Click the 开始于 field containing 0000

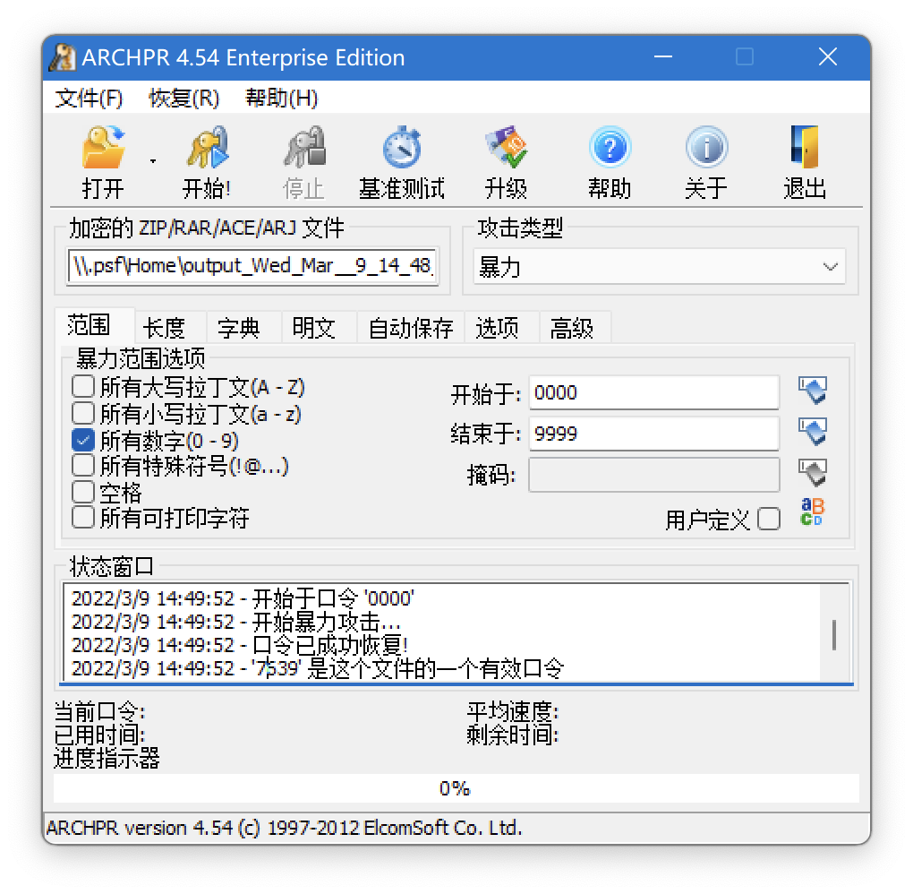(x=654, y=392)
